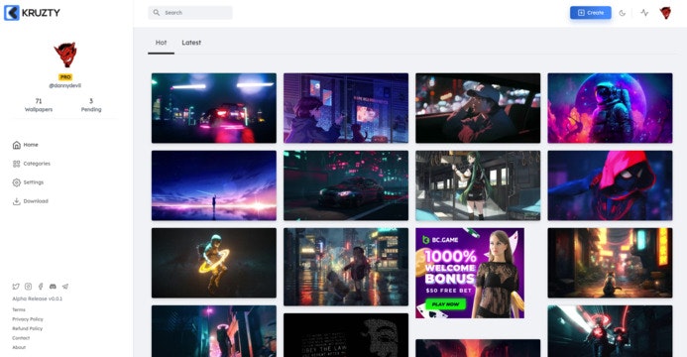
Task: Open user avatar menu in header
Action: pyautogui.click(x=665, y=13)
